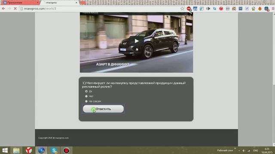Open File Explorer from the taskbar
Screen dimensions: 275x154
point(16,150)
